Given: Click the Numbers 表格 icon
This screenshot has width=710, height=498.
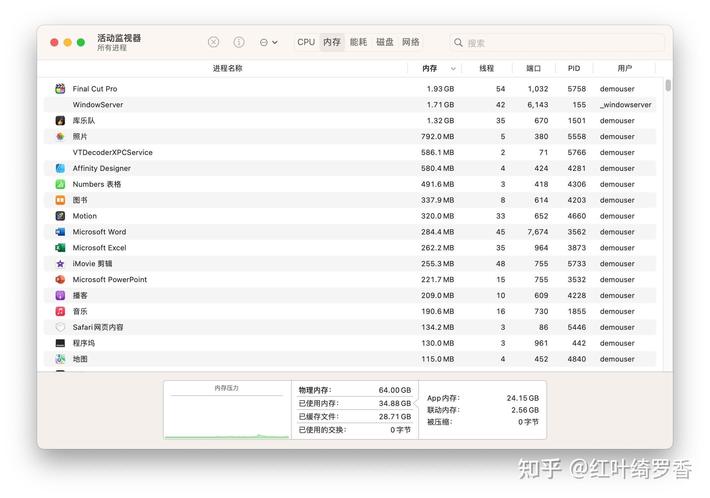Looking at the screenshot, I should (60, 184).
